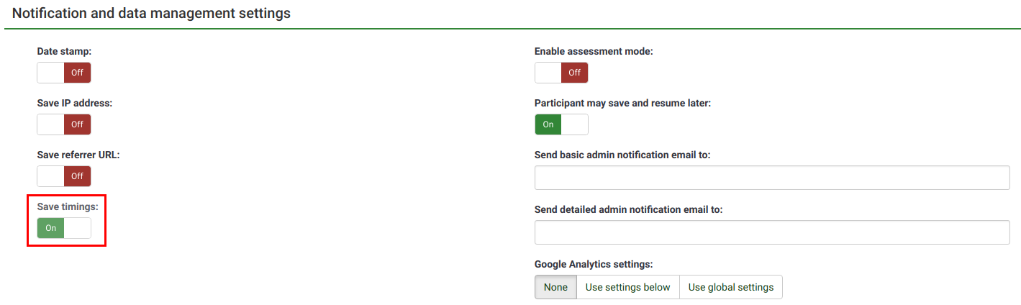Choose Use settings below for Google Analytics
The width and height of the screenshot is (1021, 305).
[627, 287]
